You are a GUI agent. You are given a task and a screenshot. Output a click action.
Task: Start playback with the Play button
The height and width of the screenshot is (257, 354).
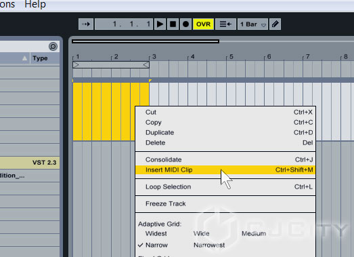160,24
